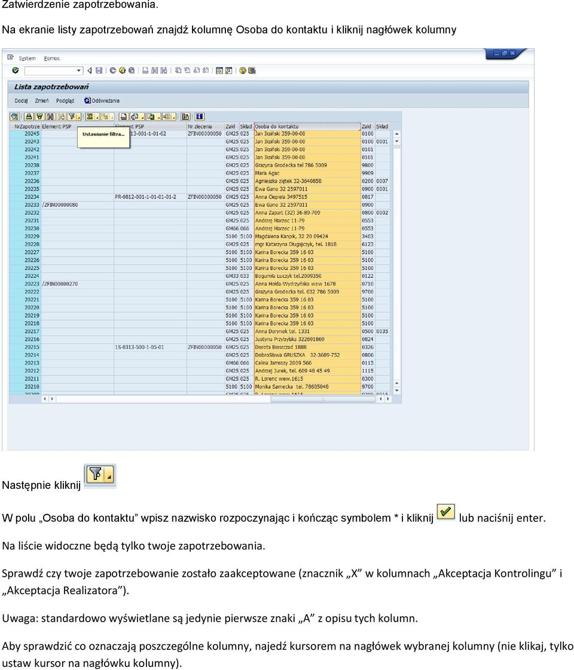The width and height of the screenshot is (574, 670).
Task: Click the Odświeżanie button label
Action: point(106,101)
